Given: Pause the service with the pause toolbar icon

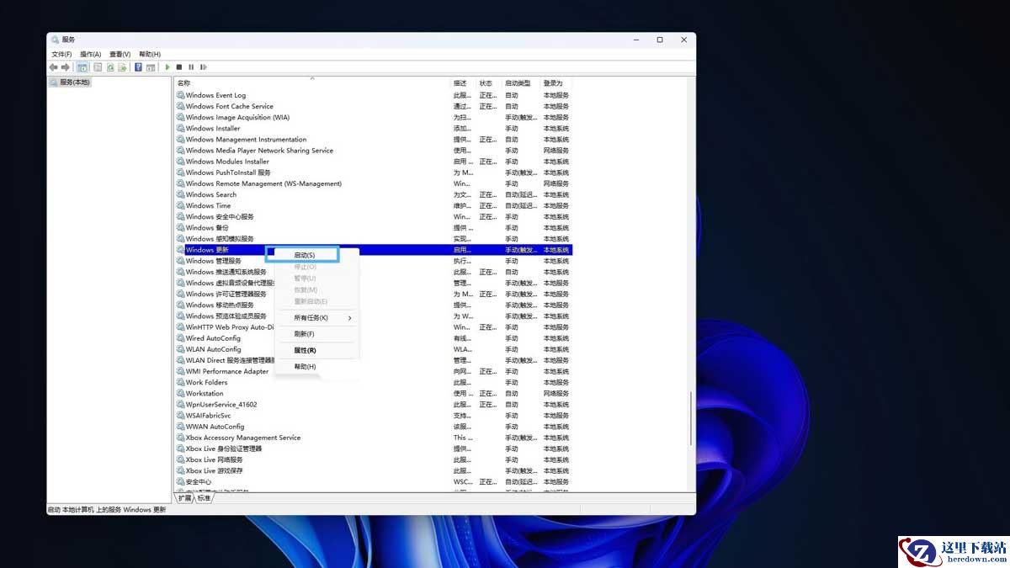Looking at the screenshot, I should tap(191, 67).
